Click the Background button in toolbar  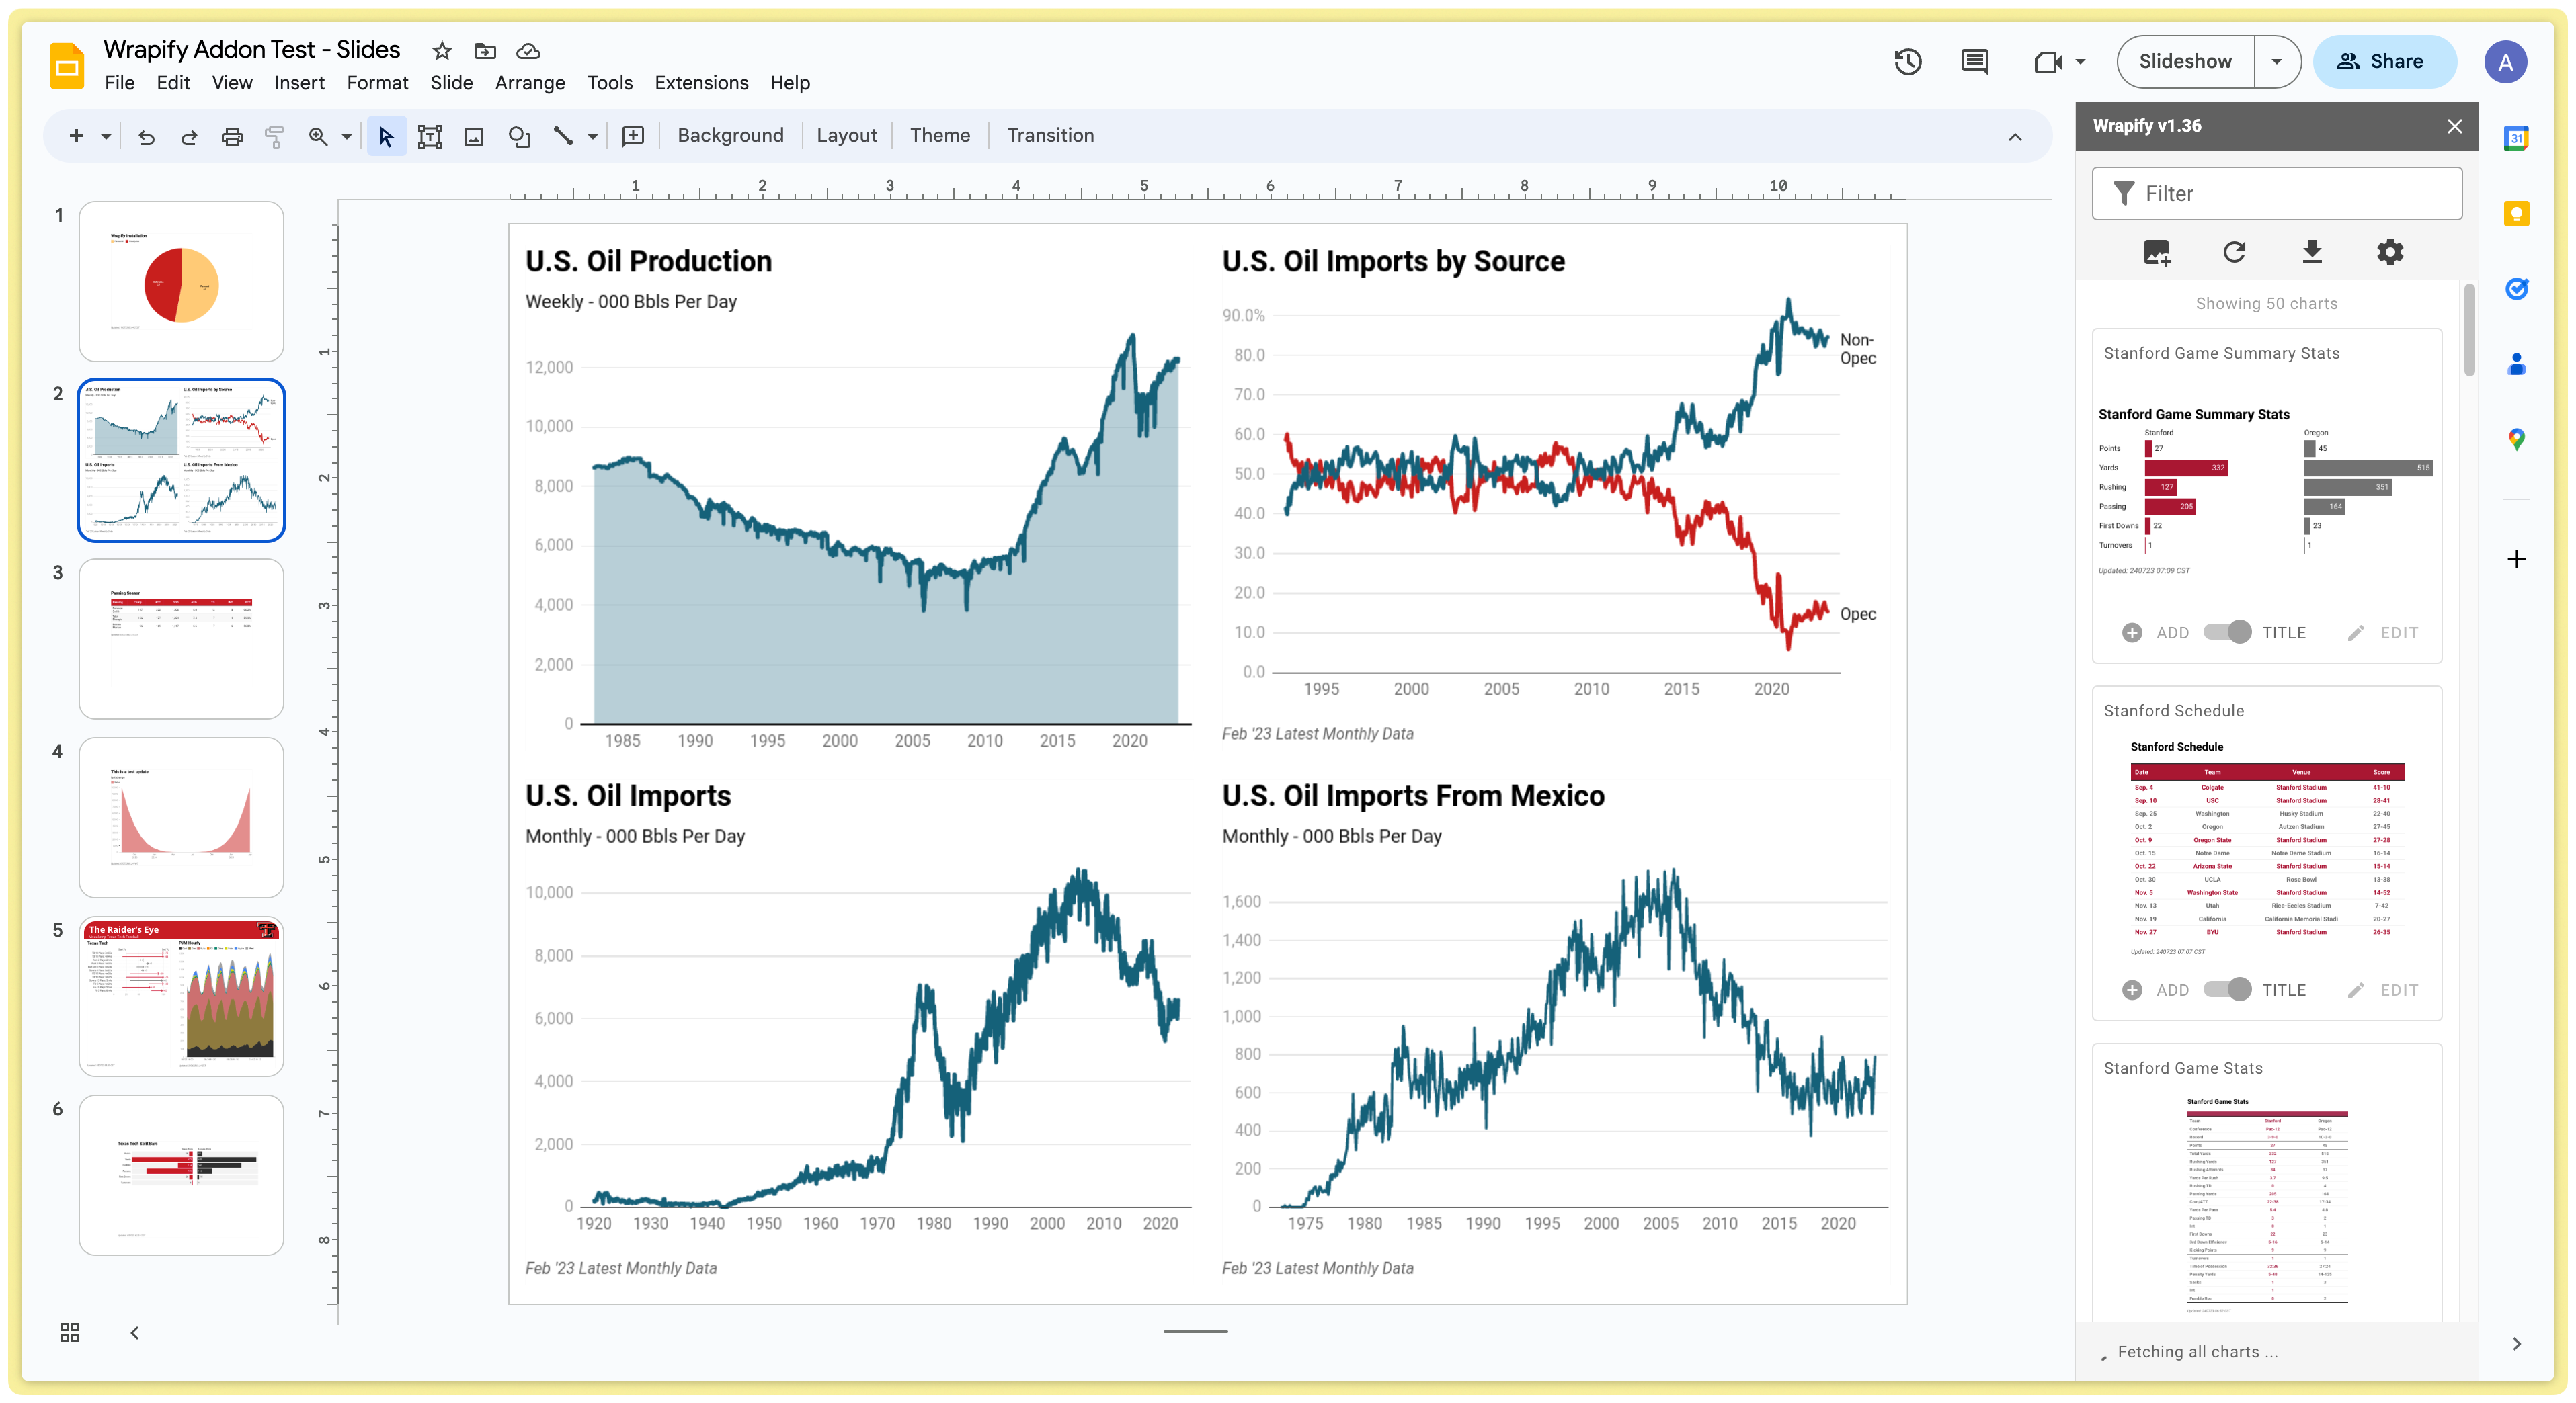click(730, 136)
